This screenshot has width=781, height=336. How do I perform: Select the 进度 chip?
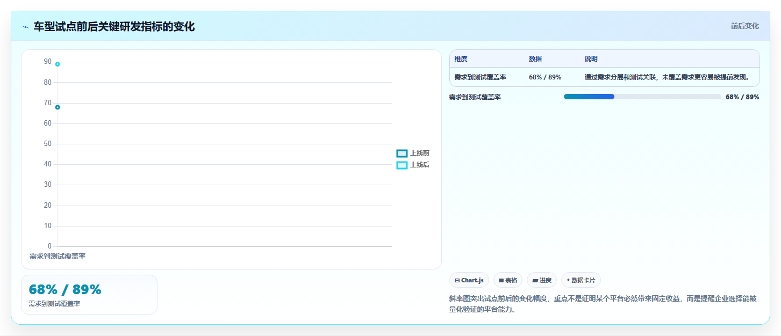(x=542, y=280)
